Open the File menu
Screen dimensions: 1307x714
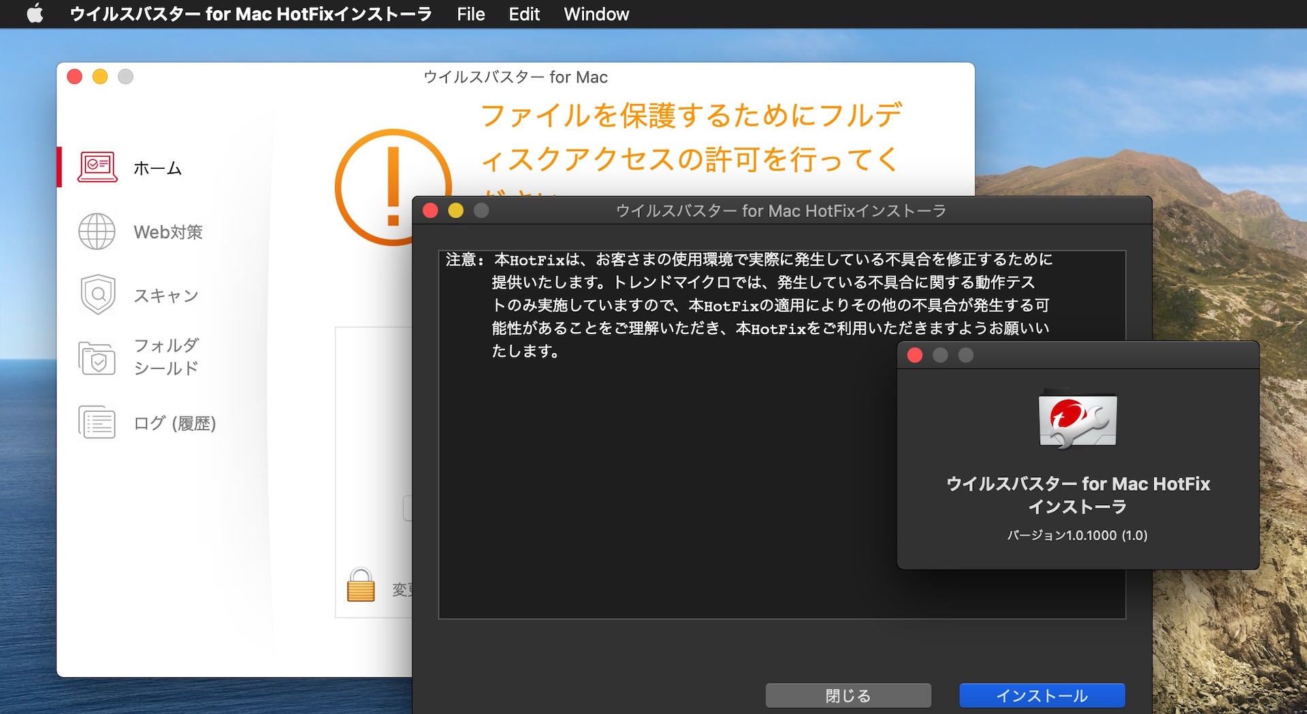(470, 14)
